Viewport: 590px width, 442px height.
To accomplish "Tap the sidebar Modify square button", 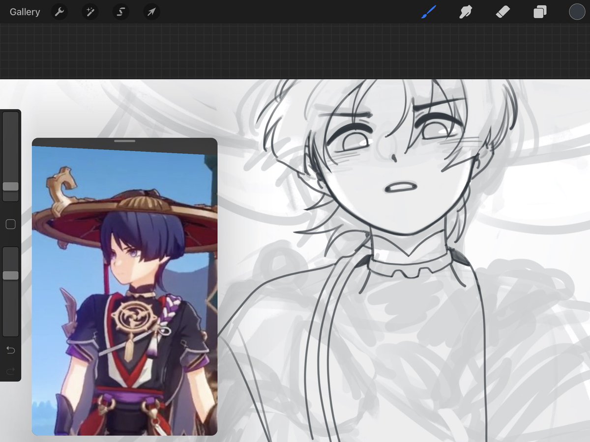I will (10, 224).
